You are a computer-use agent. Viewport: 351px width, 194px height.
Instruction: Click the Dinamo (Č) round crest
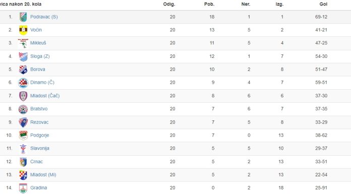(23, 83)
